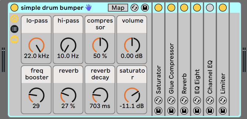Screen dimensions: 247x119
Task: Hot-swap the Saturator preset
Action: (158, 100)
